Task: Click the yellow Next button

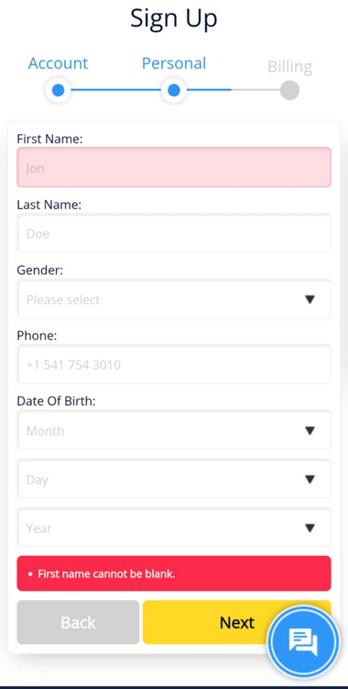Action: (x=237, y=622)
